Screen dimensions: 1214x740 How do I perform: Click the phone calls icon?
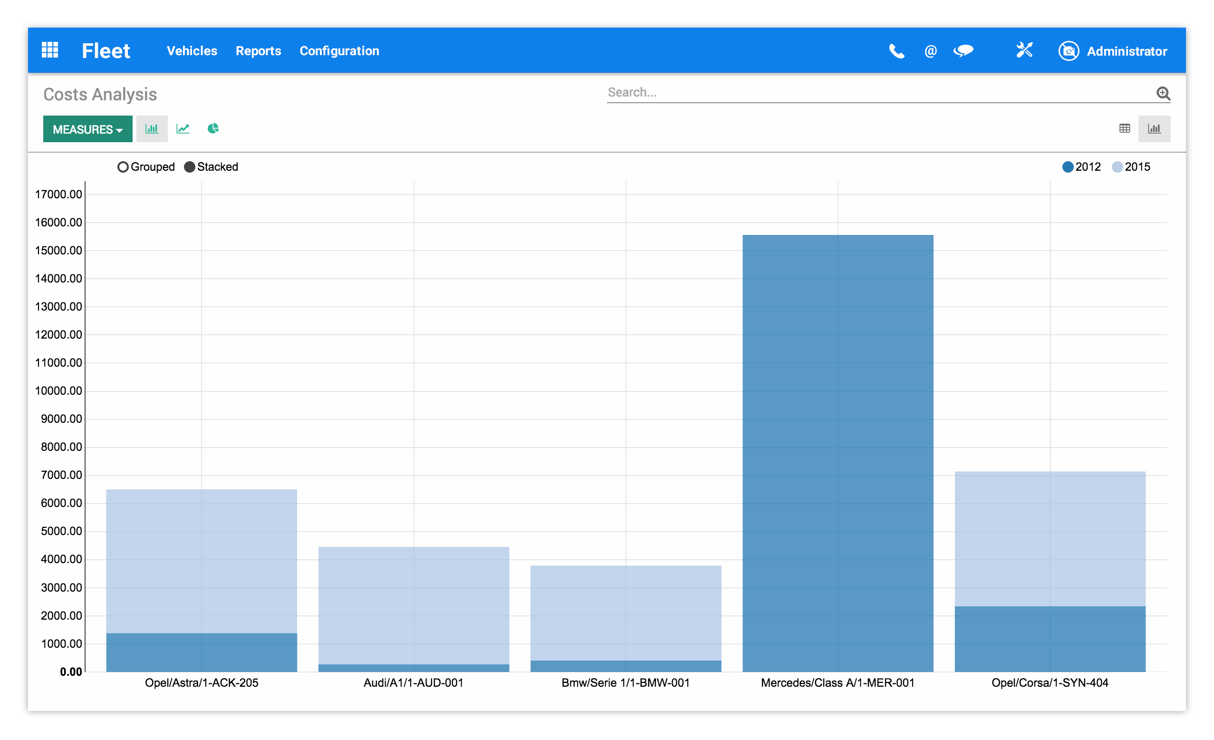pyautogui.click(x=896, y=51)
